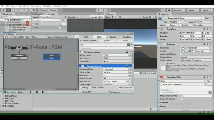This screenshot has width=214, height=120.
Task: Click the Revert prefab override button
Action: [x=107, y=41]
